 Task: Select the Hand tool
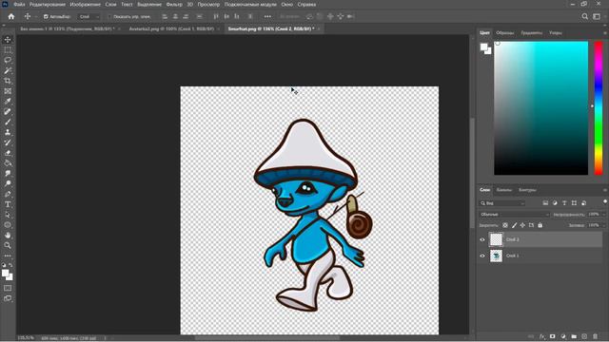(8, 235)
